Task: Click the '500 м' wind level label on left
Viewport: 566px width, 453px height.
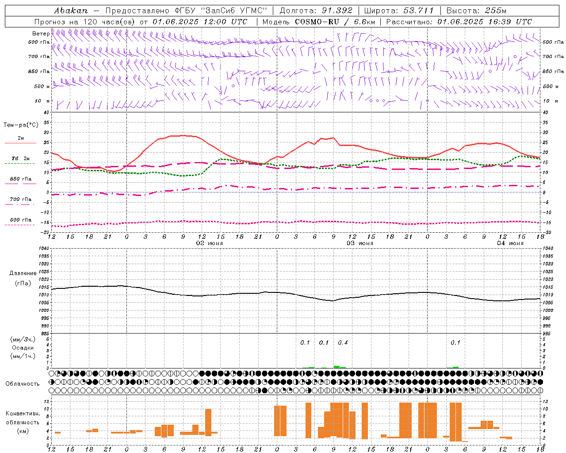Action: tap(42, 86)
